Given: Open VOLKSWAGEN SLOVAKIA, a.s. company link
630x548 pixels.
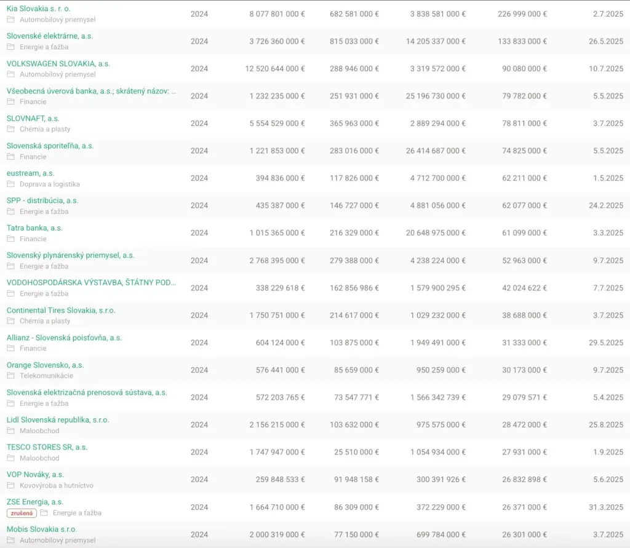Looking at the screenshot, I should coord(58,63).
